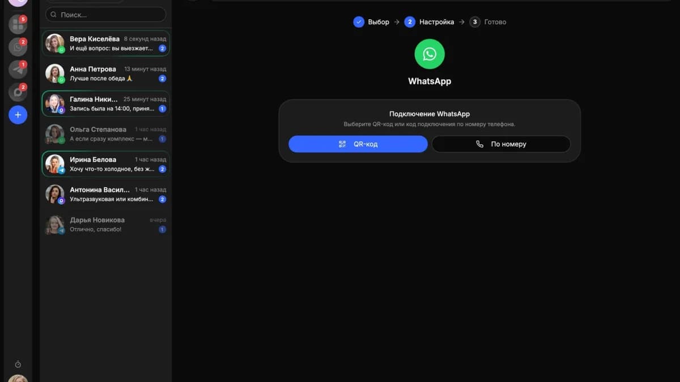The height and width of the screenshot is (382, 680).
Task: Open the chat with Антонина Васил...
Action: [106, 194]
